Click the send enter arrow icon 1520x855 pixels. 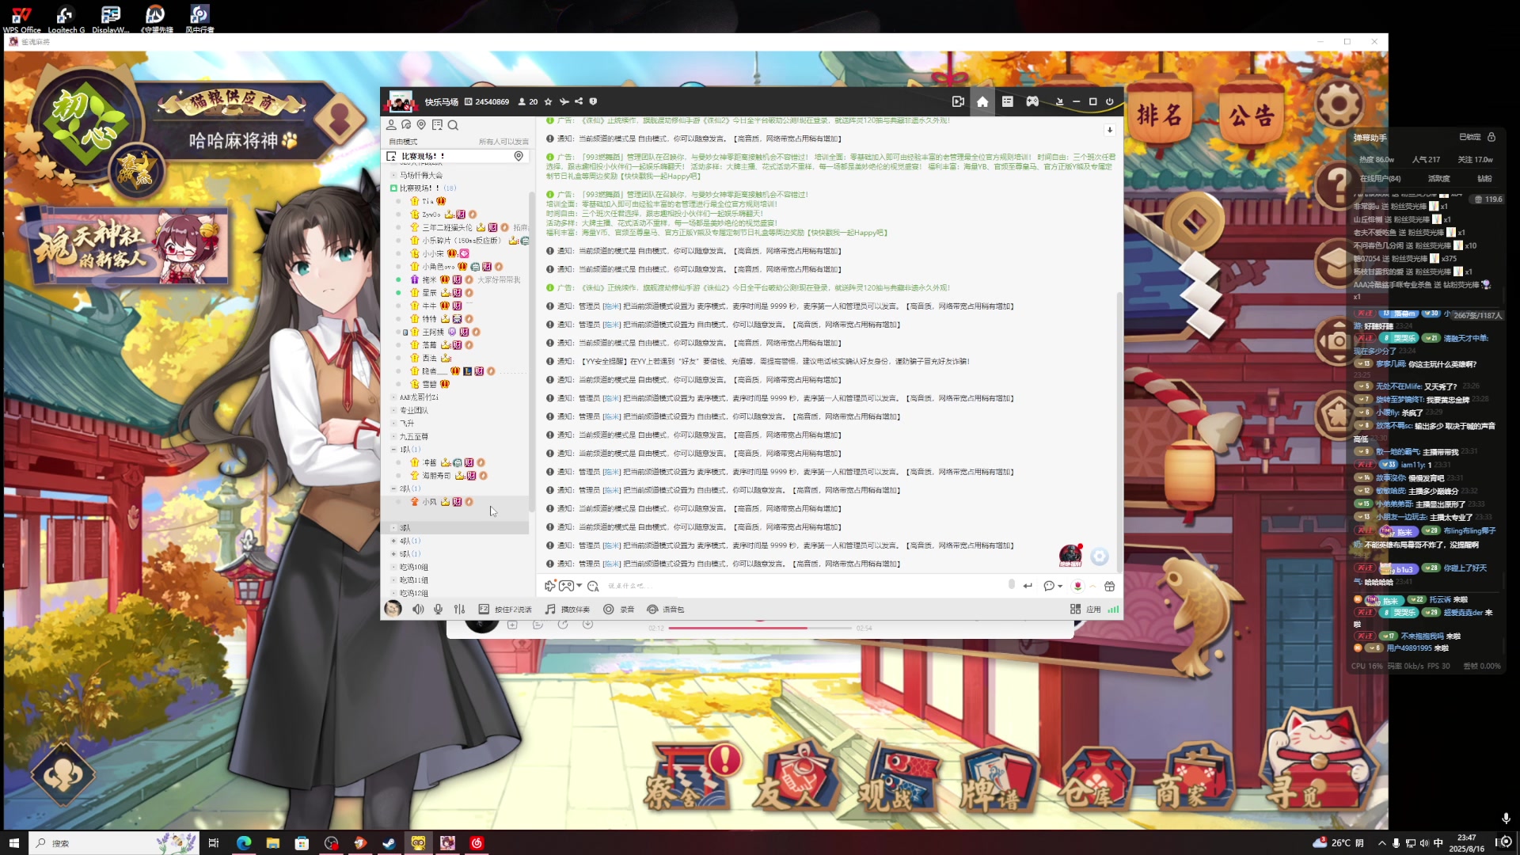pyautogui.click(x=1028, y=586)
